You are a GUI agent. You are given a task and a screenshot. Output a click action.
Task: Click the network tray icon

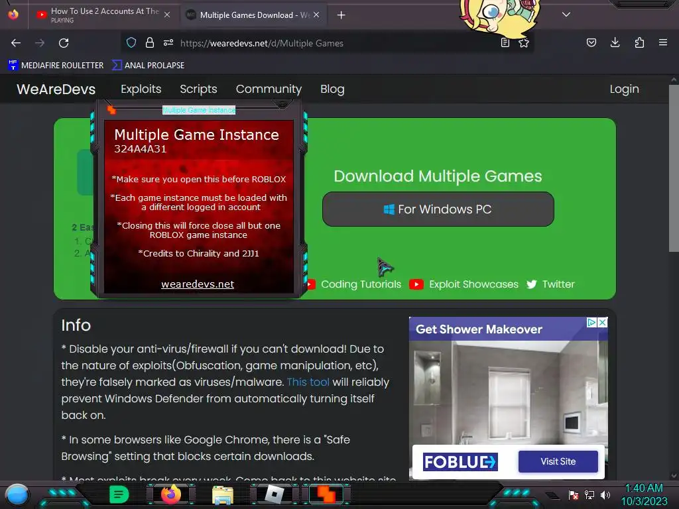(x=589, y=494)
